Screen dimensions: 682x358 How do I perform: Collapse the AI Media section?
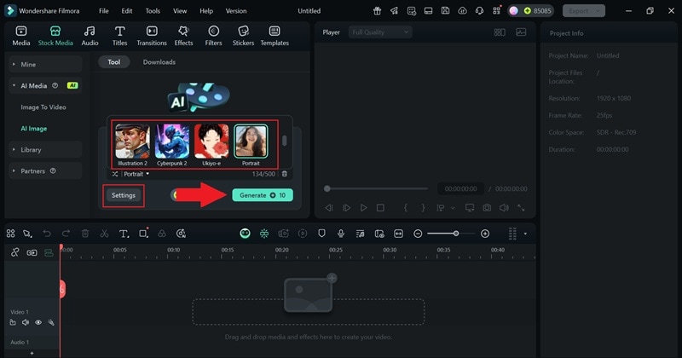[45, 86]
